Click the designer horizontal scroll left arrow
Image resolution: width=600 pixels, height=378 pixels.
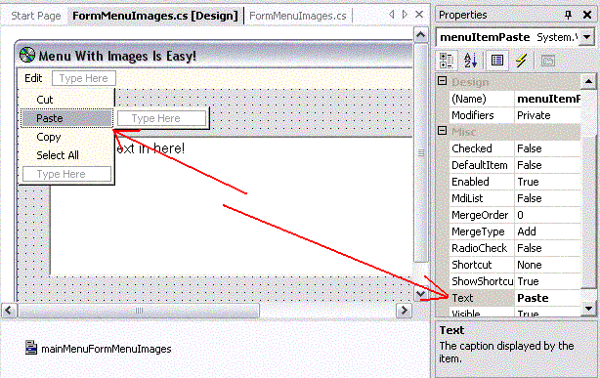9,311
